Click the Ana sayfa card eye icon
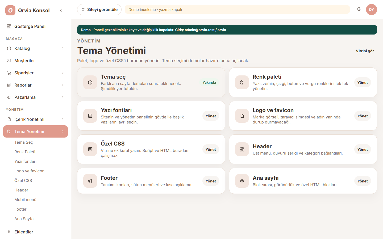 click(242, 181)
